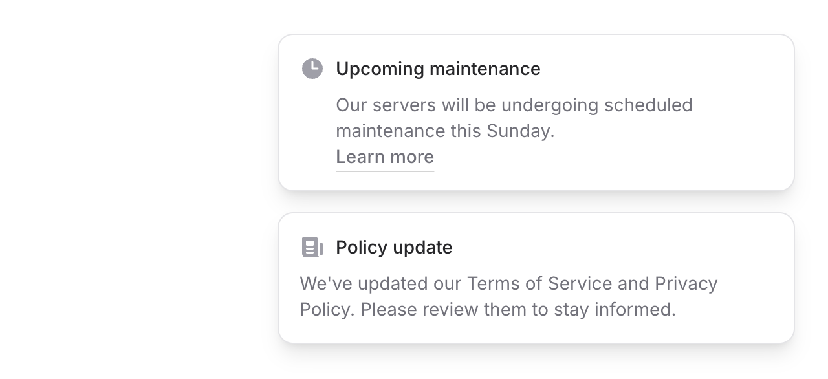Click the line 'Our servers will be undergoing scheduled'
The image size is (828, 379).
(514, 105)
